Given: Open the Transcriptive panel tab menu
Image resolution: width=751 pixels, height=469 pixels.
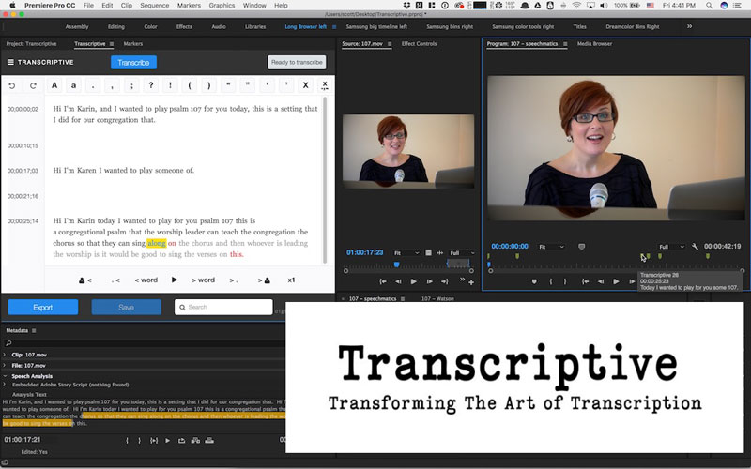Looking at the screenshot, I should point(112,43).
